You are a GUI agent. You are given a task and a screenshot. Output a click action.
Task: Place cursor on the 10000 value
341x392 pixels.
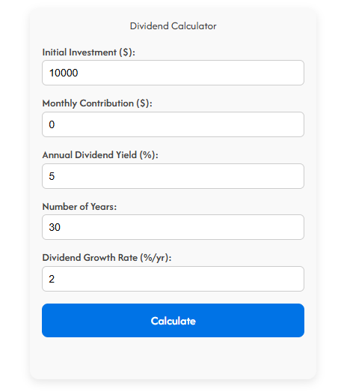64,73
